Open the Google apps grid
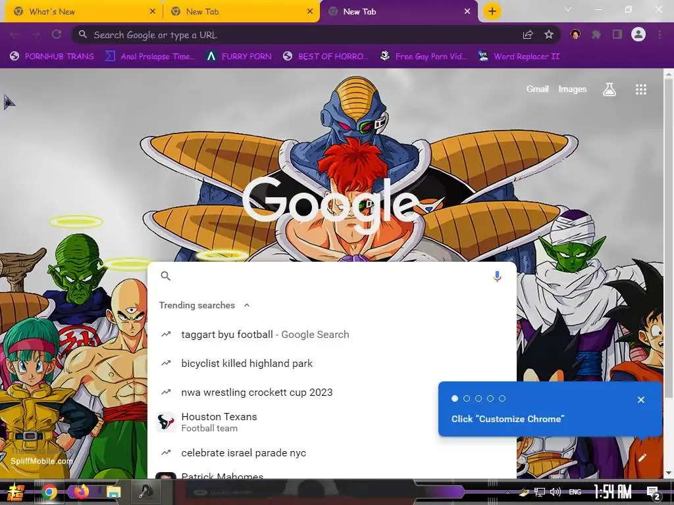 click(641, 89)
